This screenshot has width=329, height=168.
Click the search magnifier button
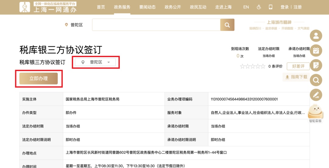point(227,25)
